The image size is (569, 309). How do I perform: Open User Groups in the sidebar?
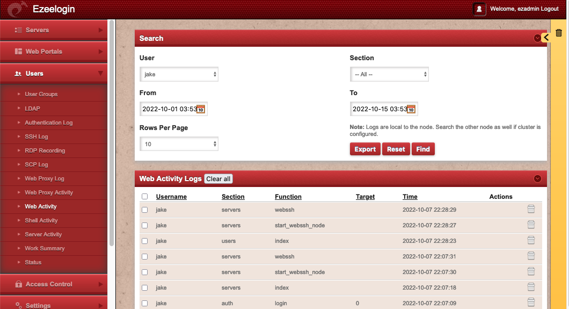[x=41, y=95]
